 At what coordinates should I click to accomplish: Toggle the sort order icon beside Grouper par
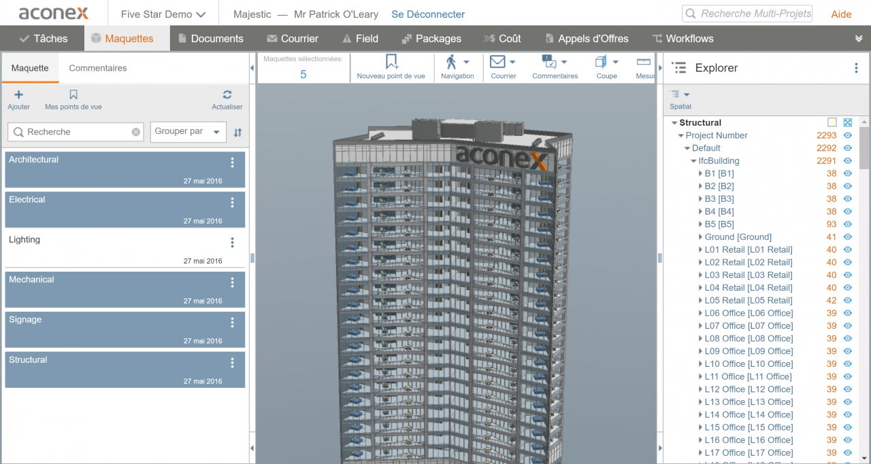pyautogui.click(x=237, y=132)
